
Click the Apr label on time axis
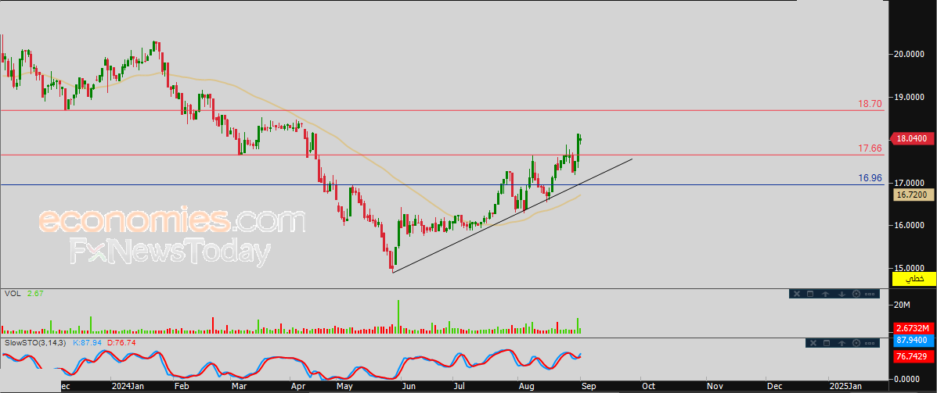pos(297,386)
